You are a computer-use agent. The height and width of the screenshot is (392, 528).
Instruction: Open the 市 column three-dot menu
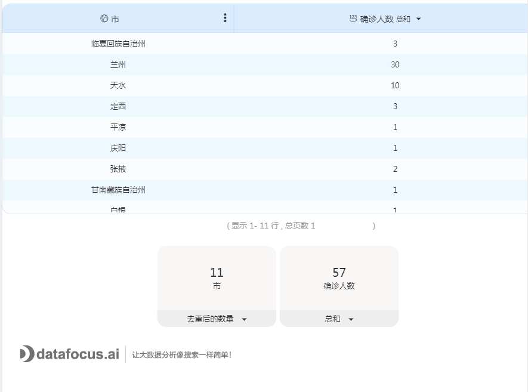(x=225, y=18)
